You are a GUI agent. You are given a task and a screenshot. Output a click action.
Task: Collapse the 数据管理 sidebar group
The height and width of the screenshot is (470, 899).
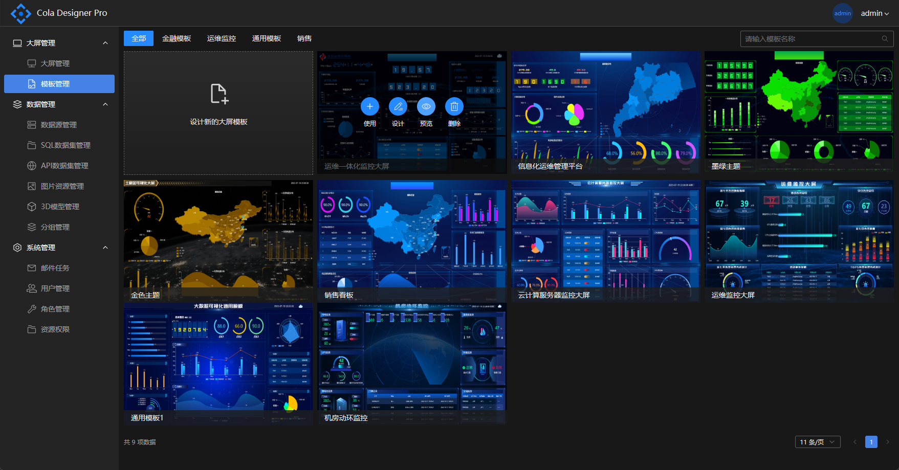tap(105, 104)
